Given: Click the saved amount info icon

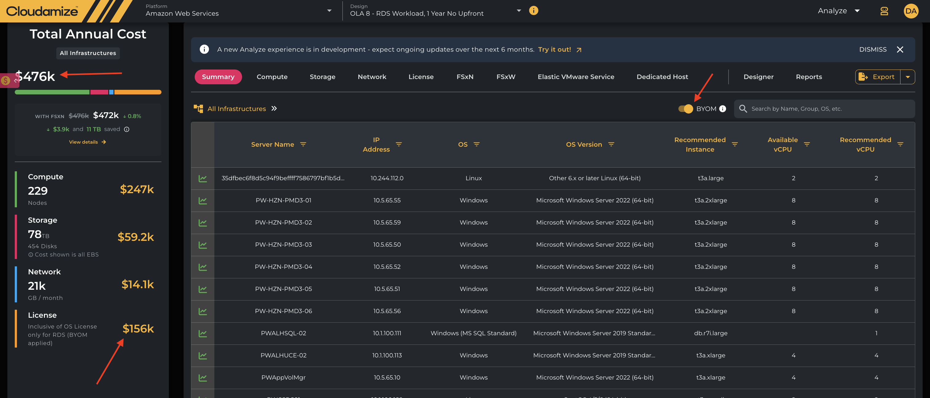Looking at the screenshot, I should coord(127,129).
